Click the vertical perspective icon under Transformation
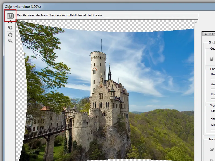This screenshot has width=215, height=161. (212, 150)
